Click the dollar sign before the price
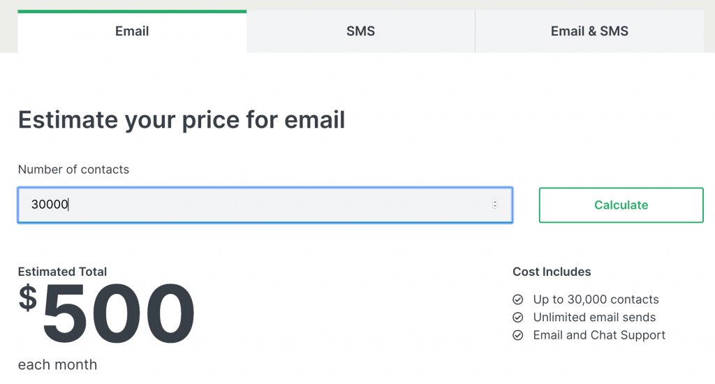The width and height of the screenshot is (715, 384). (x=27, y=297)
